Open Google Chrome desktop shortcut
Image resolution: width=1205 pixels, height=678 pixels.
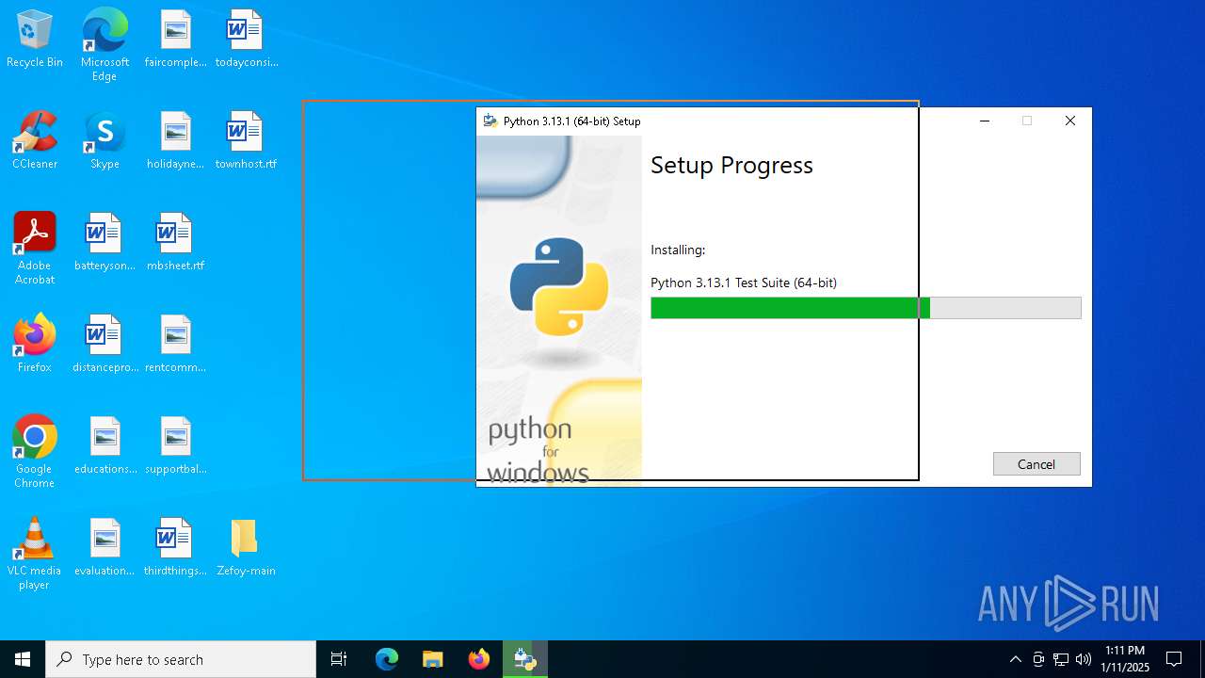click(35, 452)
